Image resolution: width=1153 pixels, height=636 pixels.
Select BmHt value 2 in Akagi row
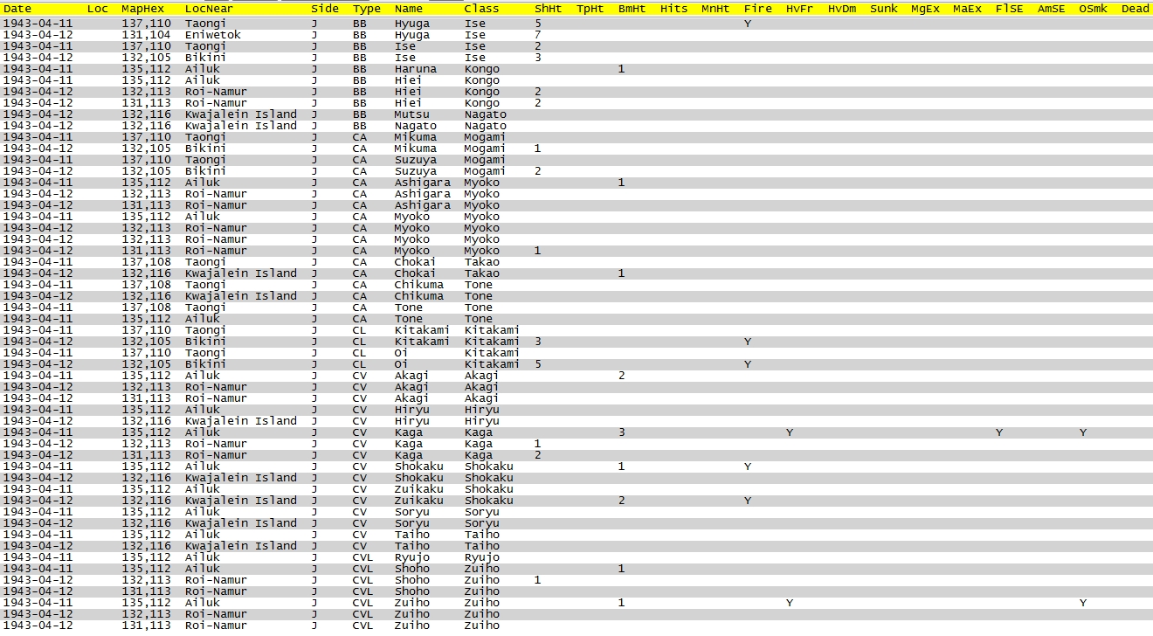622,376
